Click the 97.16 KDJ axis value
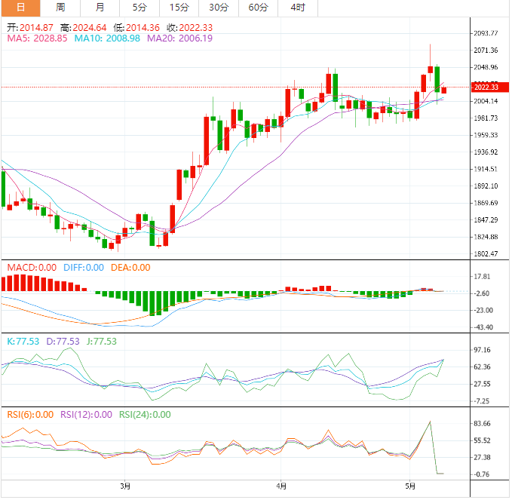512x500 pixels. tap(482, 351)
